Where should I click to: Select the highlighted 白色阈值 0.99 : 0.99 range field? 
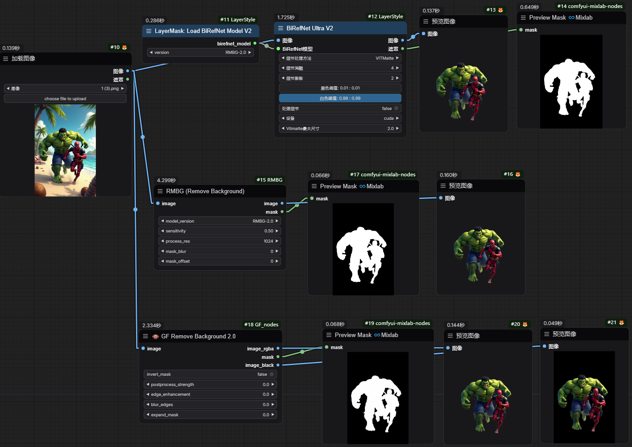click(x=340, y=98)
